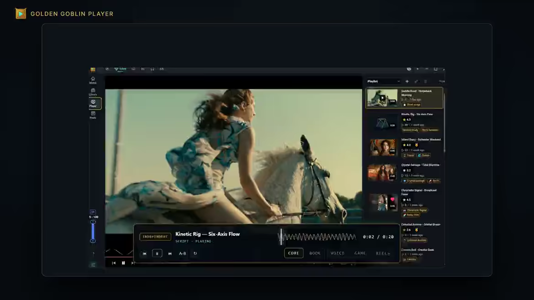Select the highlighted teal toolbar tab
The width and height of the screenshot is (534, 300).
(120, 69)
